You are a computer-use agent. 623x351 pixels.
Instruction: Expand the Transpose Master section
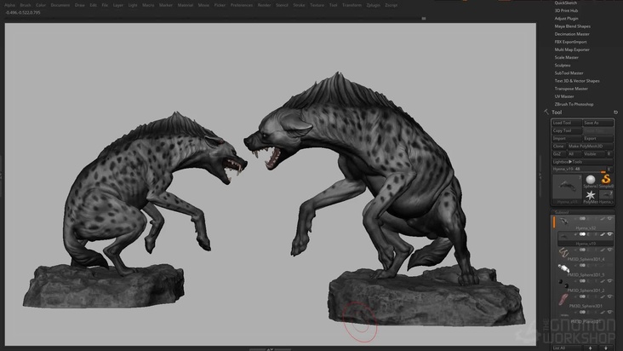[571, 89]
